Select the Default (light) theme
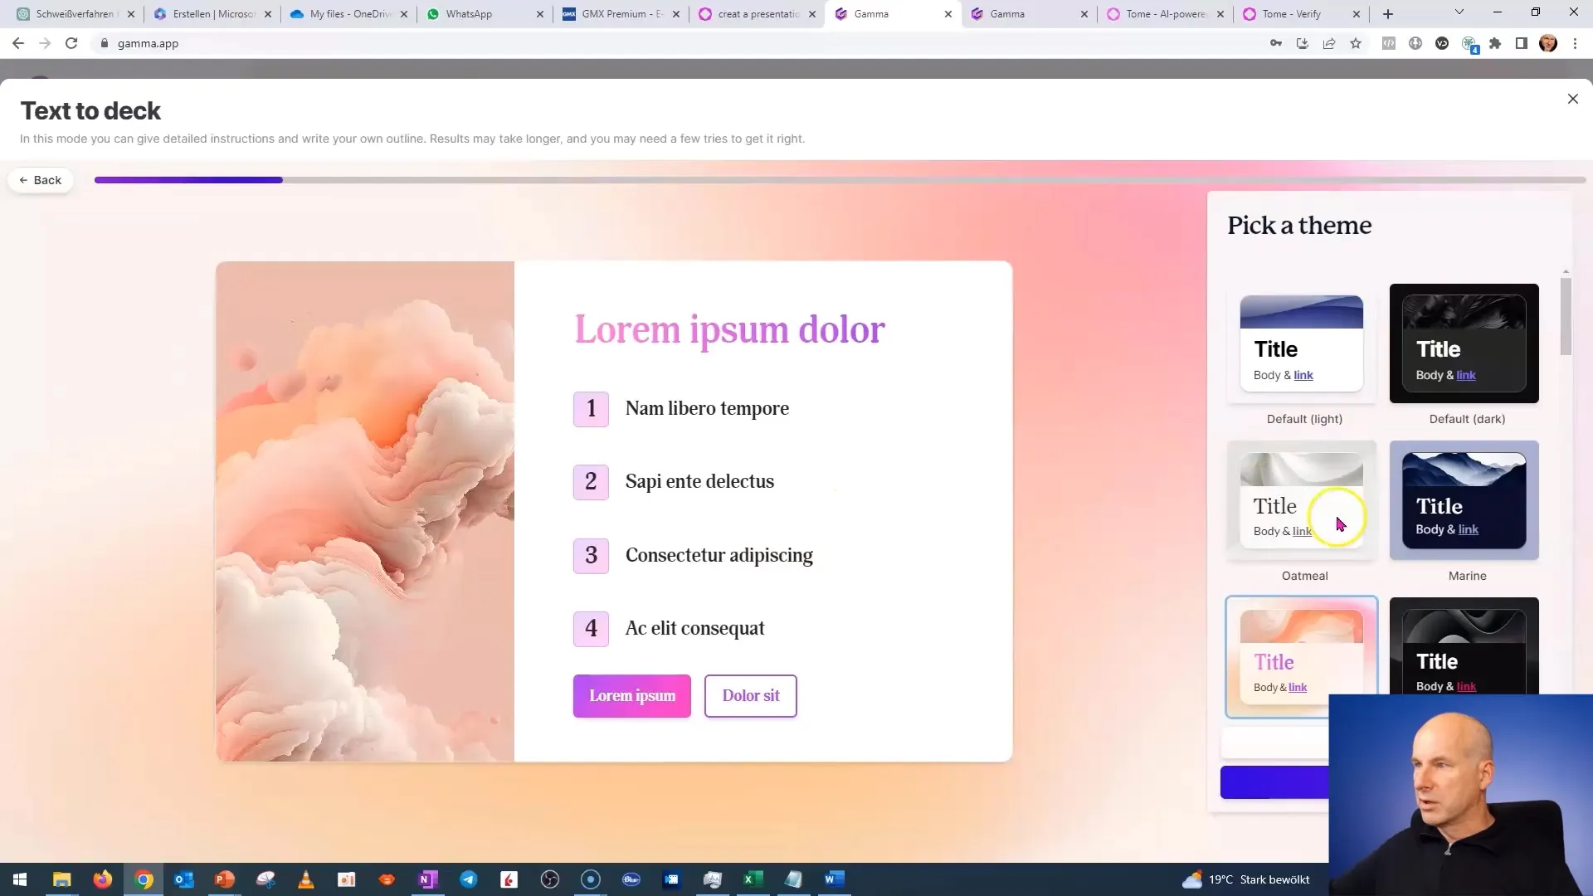1593x896 pixels. (x=1304, y=343)
